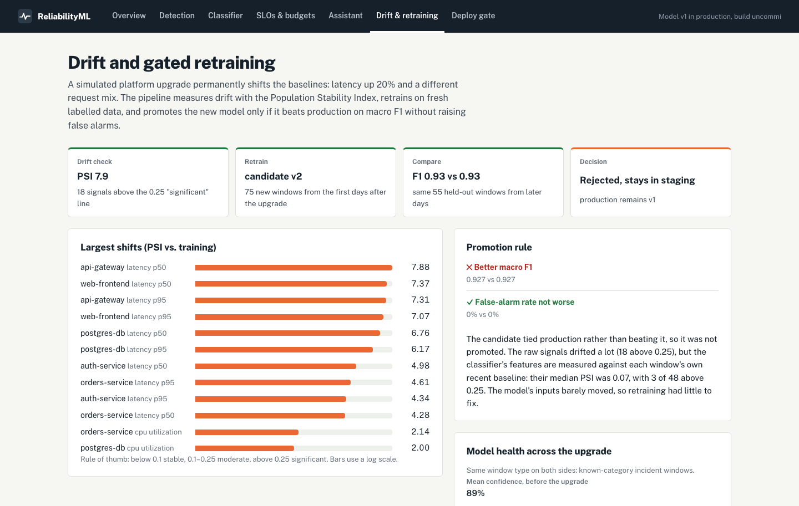Click the Promotion rule heading

click(499, 247)
